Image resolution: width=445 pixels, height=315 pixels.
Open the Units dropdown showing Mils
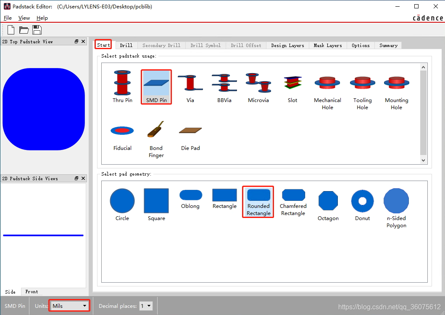[70, 306]
